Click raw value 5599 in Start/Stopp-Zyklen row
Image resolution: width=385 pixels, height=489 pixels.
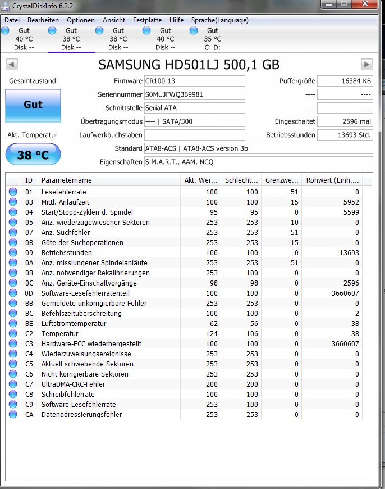point(351,212)
